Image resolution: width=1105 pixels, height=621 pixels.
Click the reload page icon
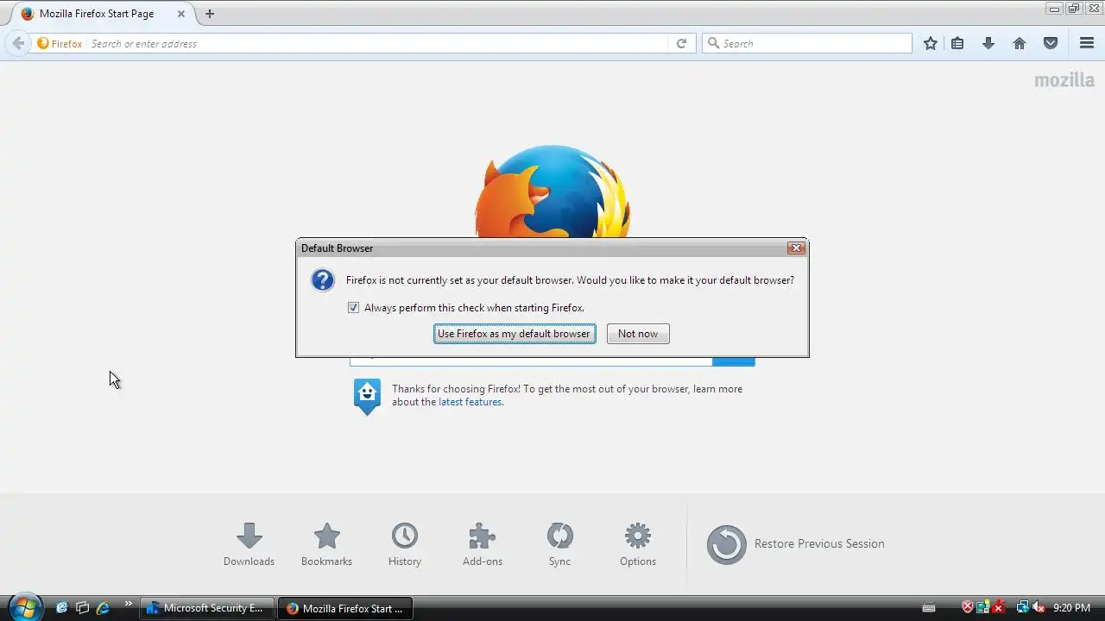click(x=681, y=43)
